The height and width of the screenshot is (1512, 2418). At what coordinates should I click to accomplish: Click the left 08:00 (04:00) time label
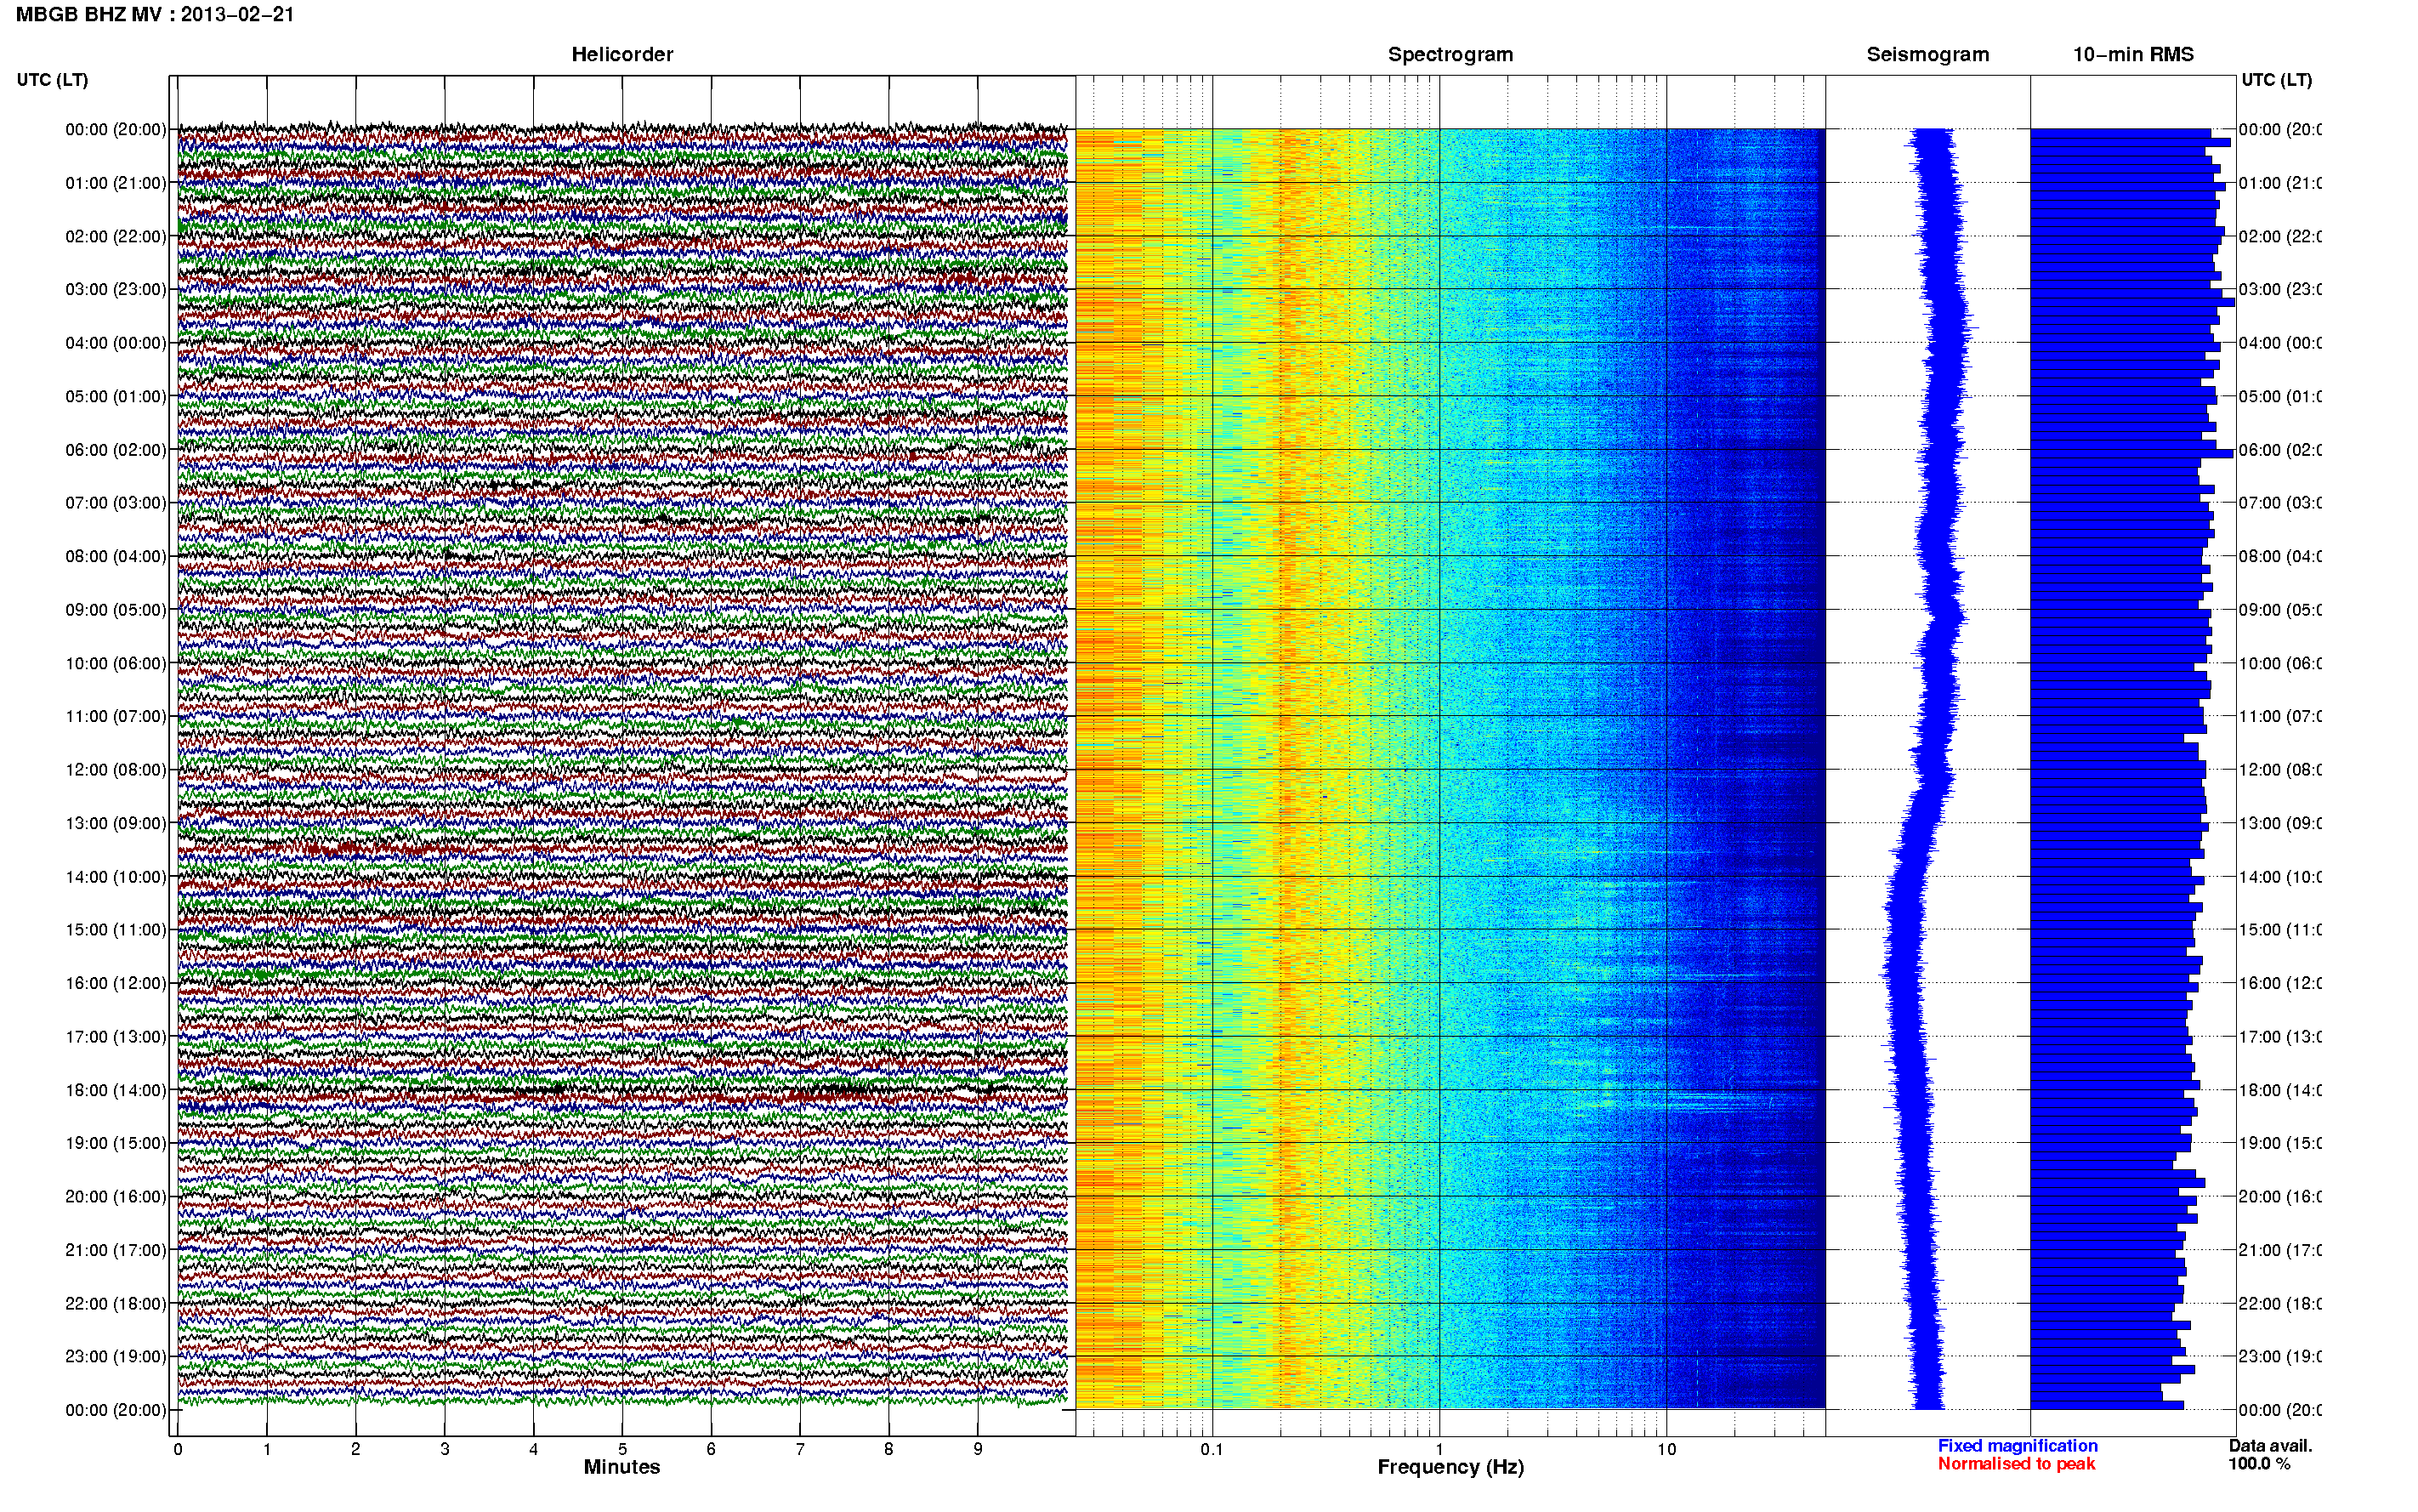pyautogui.click(x=116, y=556)
